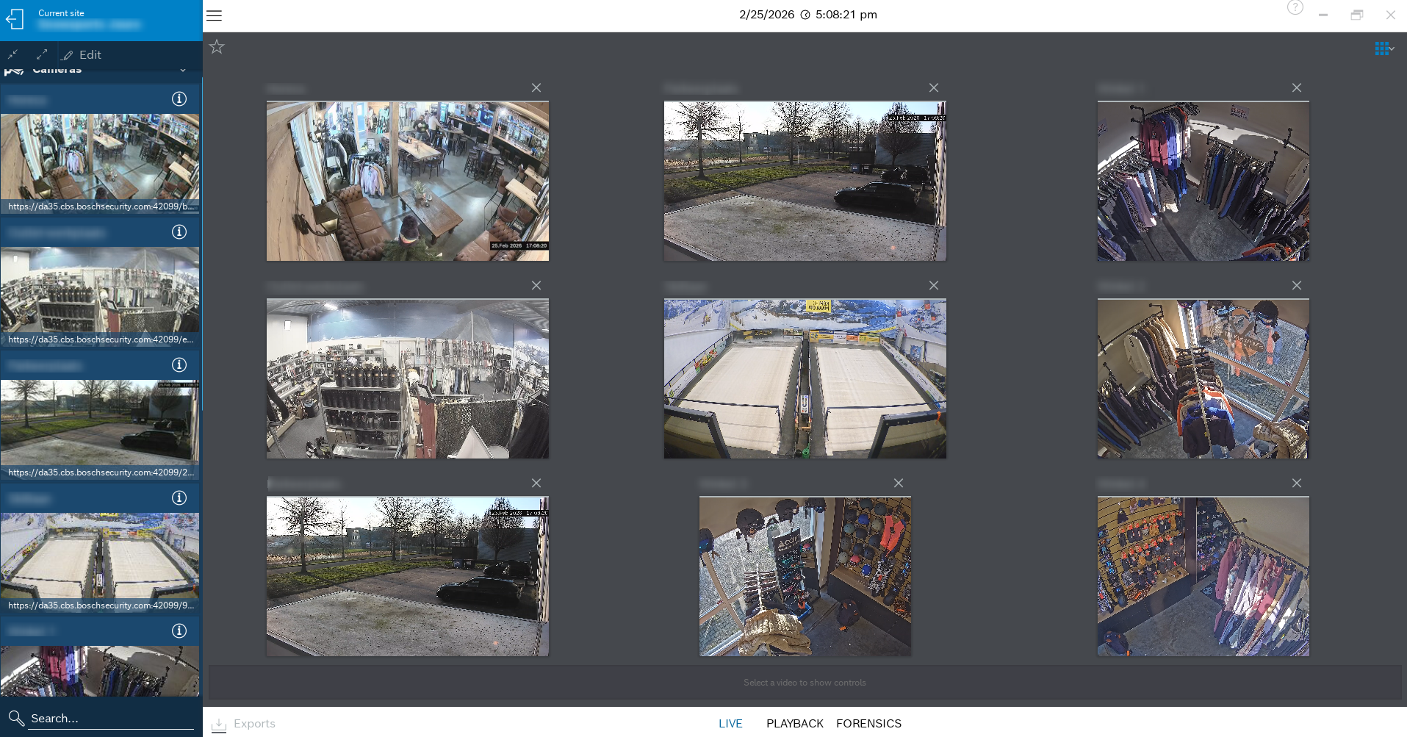The height and width of the screenshot is (737, 1407).
Task: Collapse the Cameras section chevron
Action: pos(182,71)
